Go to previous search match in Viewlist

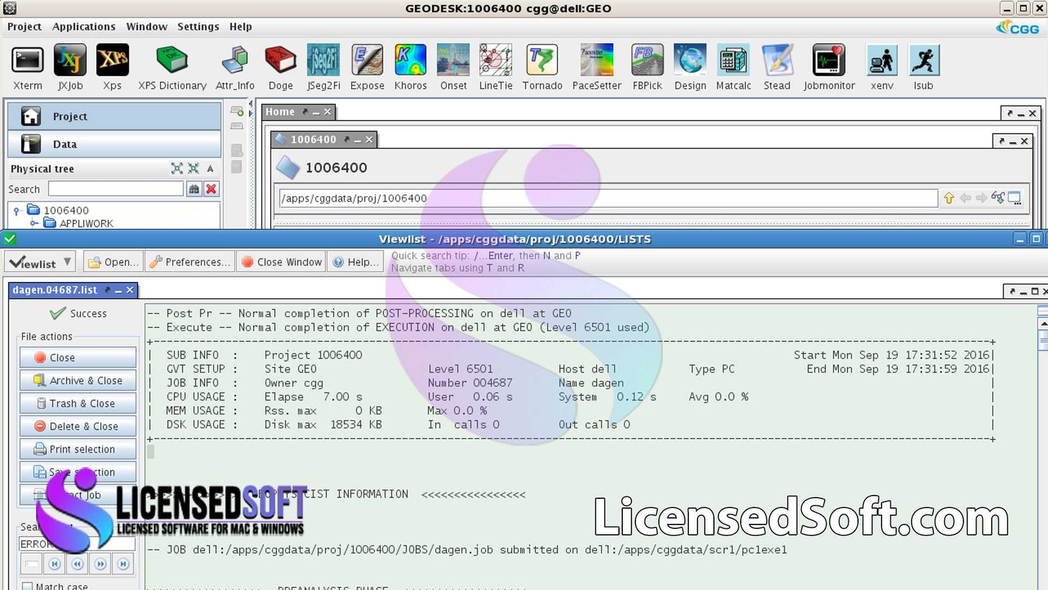pos(78,564)
